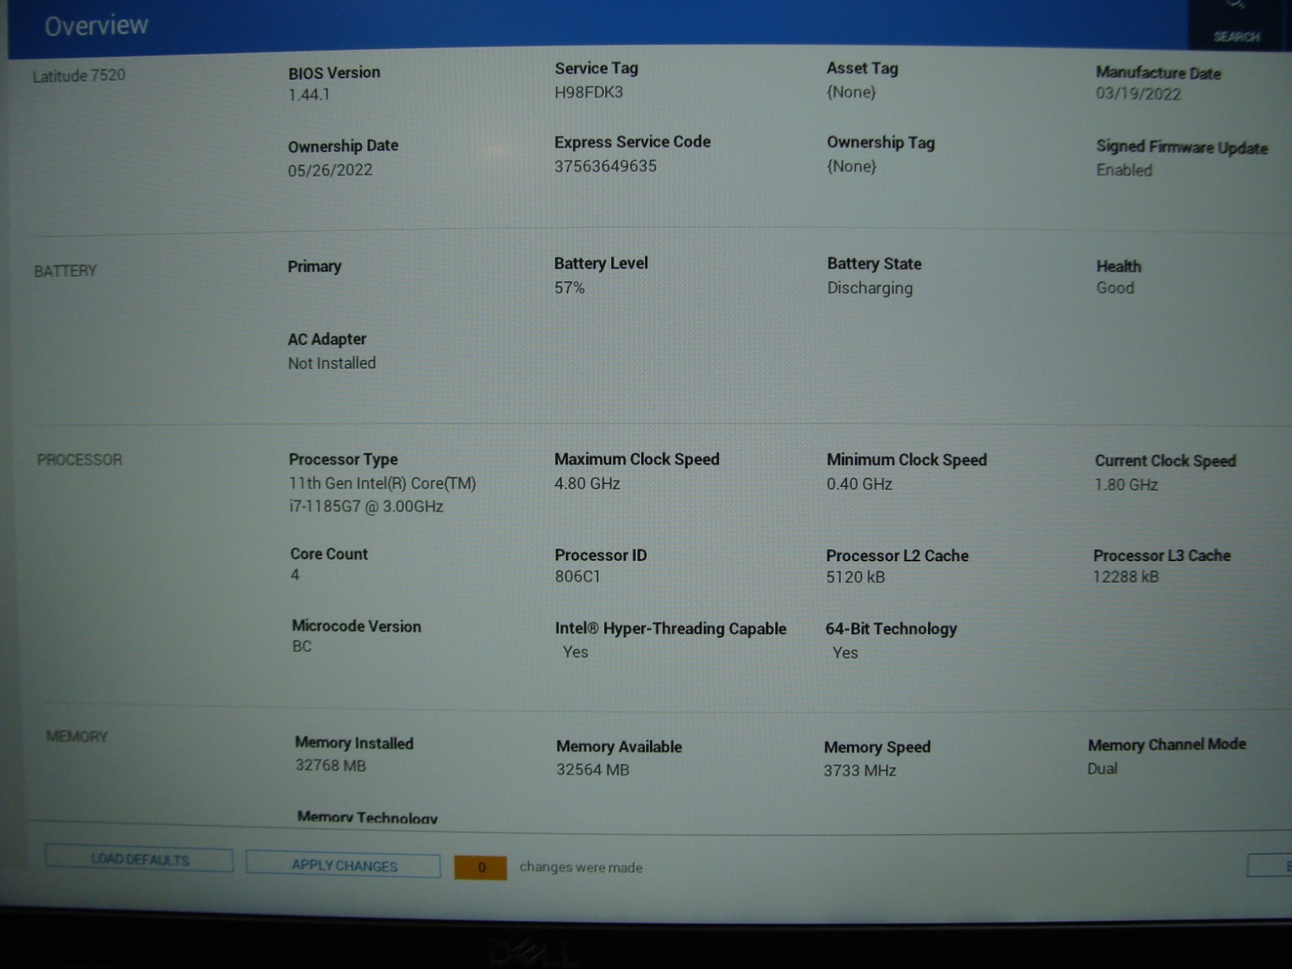Click the PROCESSOR section heading
The image size is (1292, 969).
[80, 459]
